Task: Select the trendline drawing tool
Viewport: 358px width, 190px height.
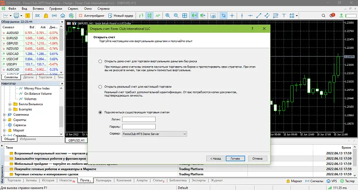Action: pos(259,16)
